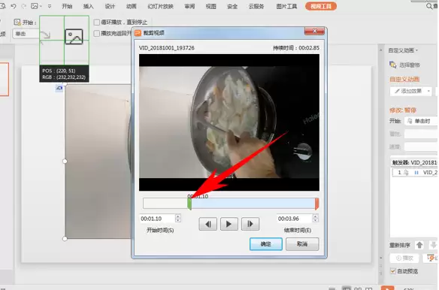The width and height of the screenshot is (439, 290).
Task: Start slideshow from status bar orange button
Action: [387, 288]
